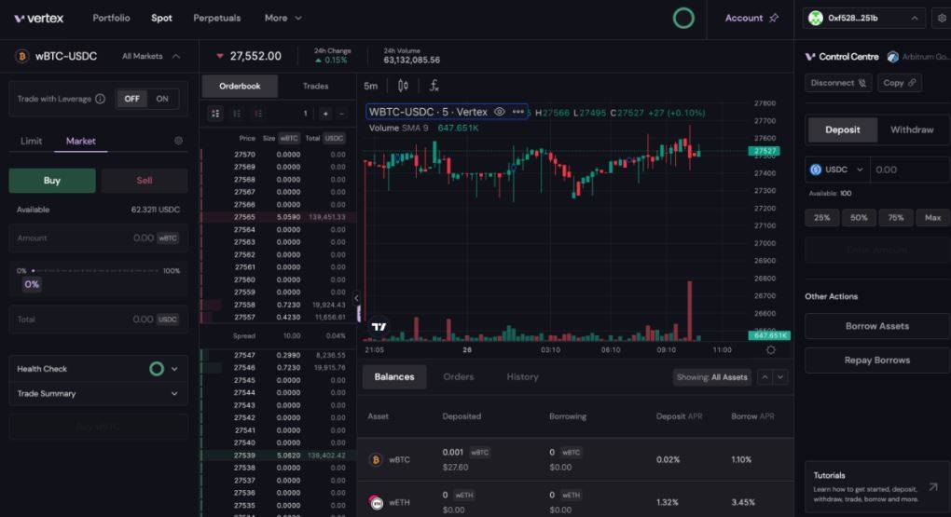Increase orderbook tick size with plus icon

(325, 114)
